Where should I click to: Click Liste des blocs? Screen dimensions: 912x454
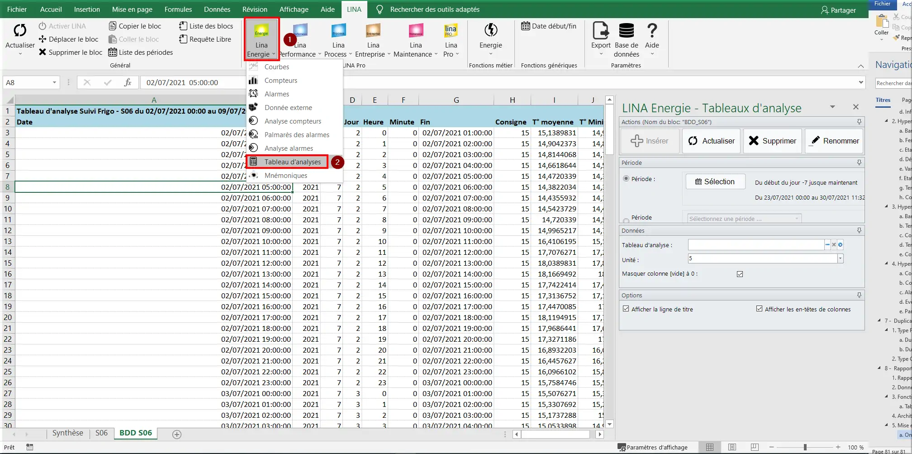(x=206, y=26)
